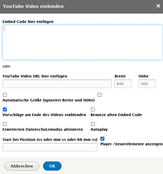This screenshot has width=163, height=174.
Task: Uncheck Vorschläge am Ende des Videos einblenden
Action: tap(5, 110)
